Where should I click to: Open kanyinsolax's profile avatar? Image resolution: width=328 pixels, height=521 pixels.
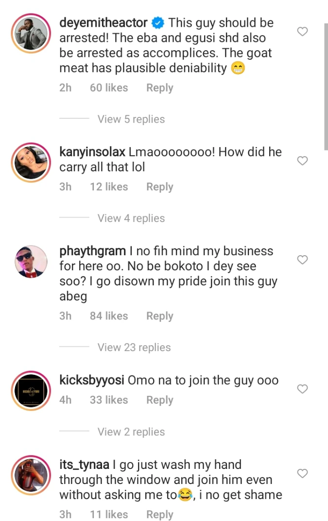30,161
